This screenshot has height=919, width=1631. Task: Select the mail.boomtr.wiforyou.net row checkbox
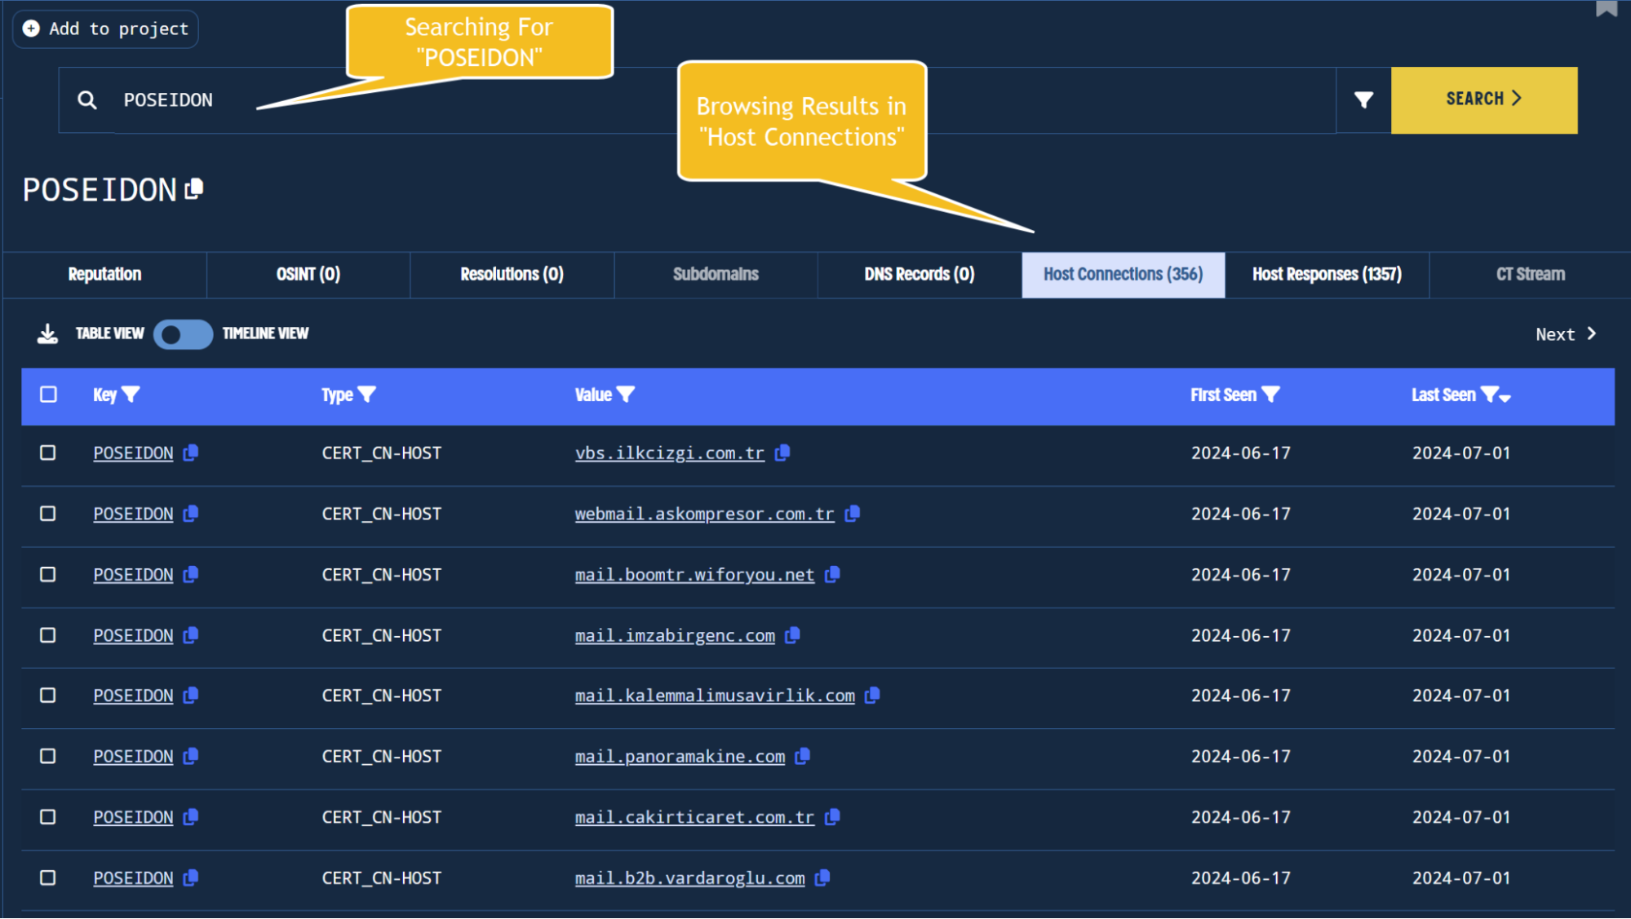[x=48, y=575]
